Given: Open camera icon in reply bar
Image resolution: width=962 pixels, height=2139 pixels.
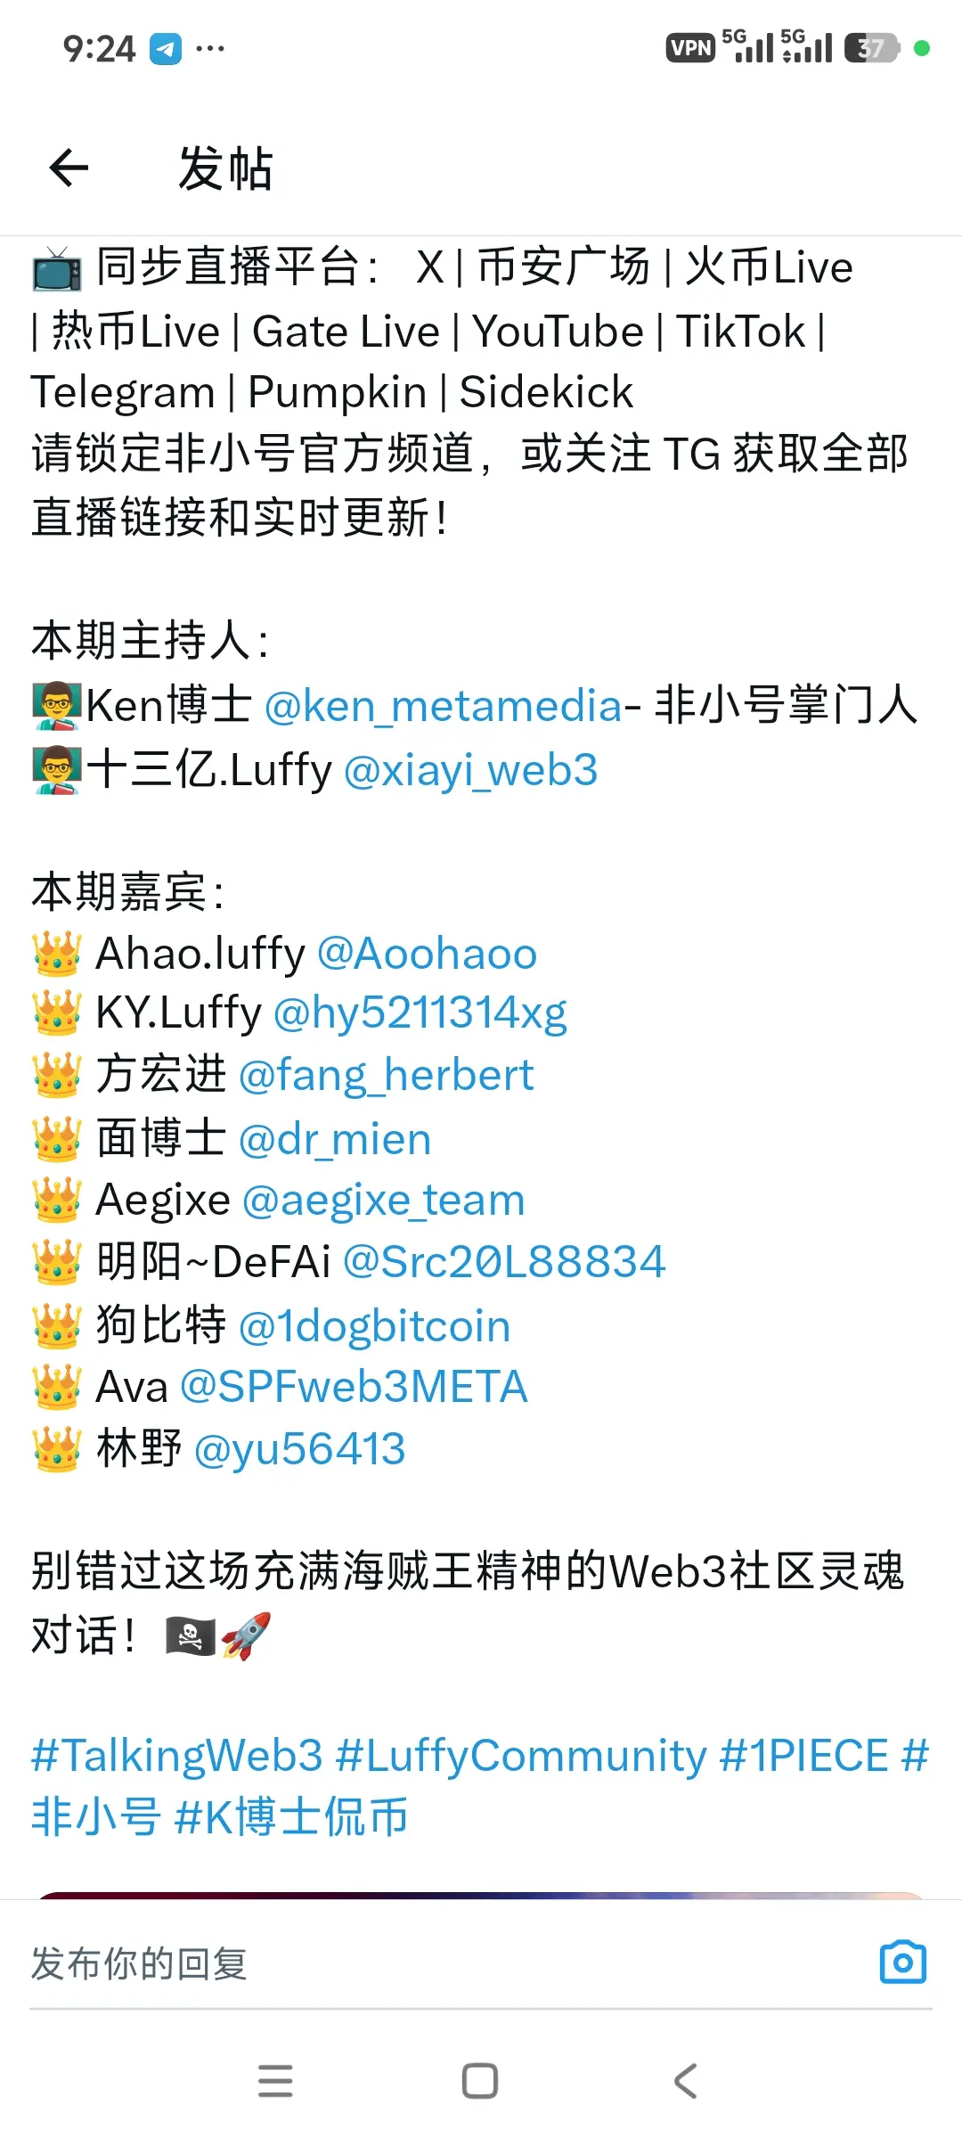Looking at the screenshot, I should tap(903, 1962).
